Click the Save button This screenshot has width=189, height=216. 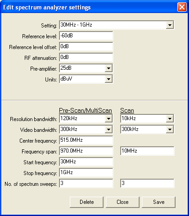pos(158,202)
